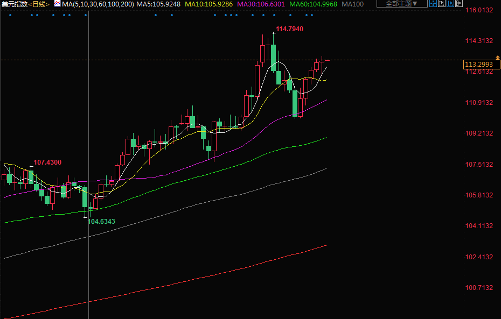The width and height of the screenshot is (501, 319).
Task: Click the 113.2993 current price tag
Action: [478, 65]
